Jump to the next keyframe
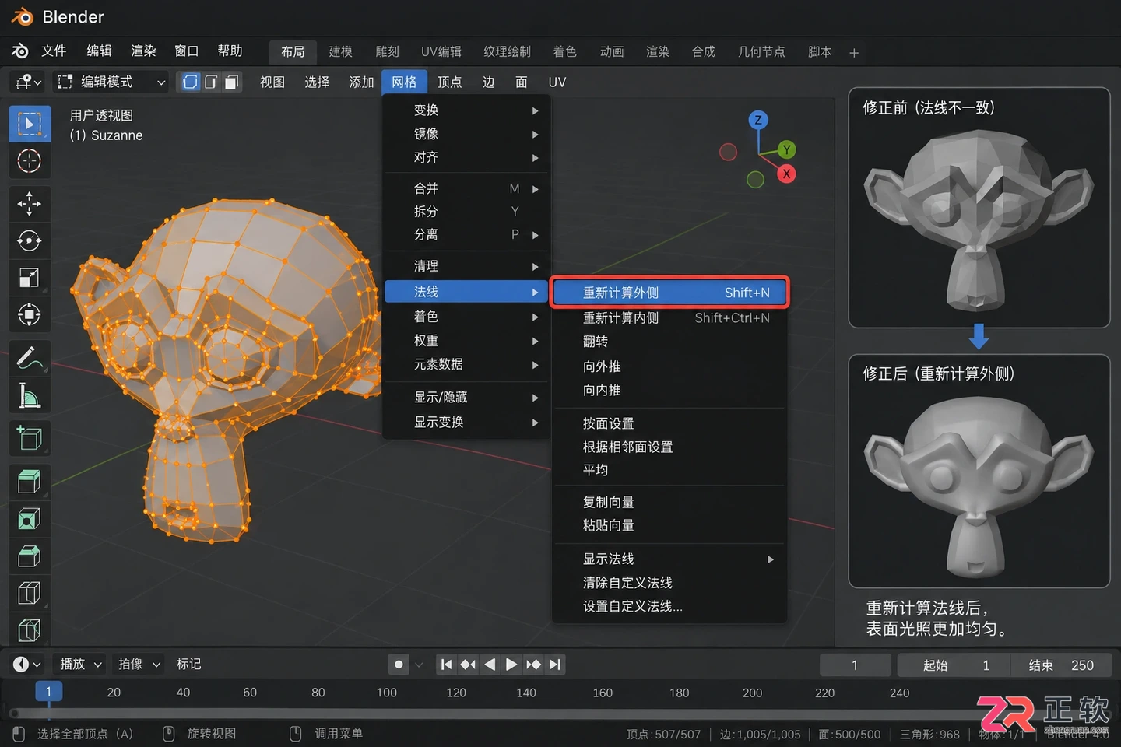Screen dimensions: 1121x747 coord(533,665)
